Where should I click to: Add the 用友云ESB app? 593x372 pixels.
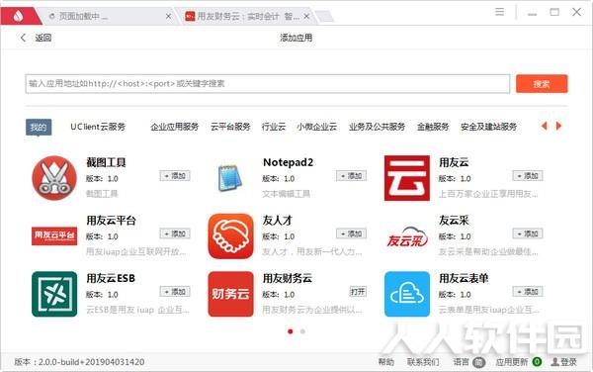pos(175,292)
